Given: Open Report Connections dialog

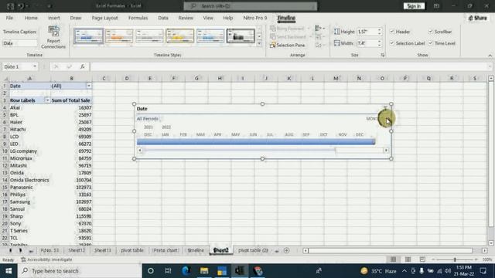Looking at the screenshot, I should [53, 37].
